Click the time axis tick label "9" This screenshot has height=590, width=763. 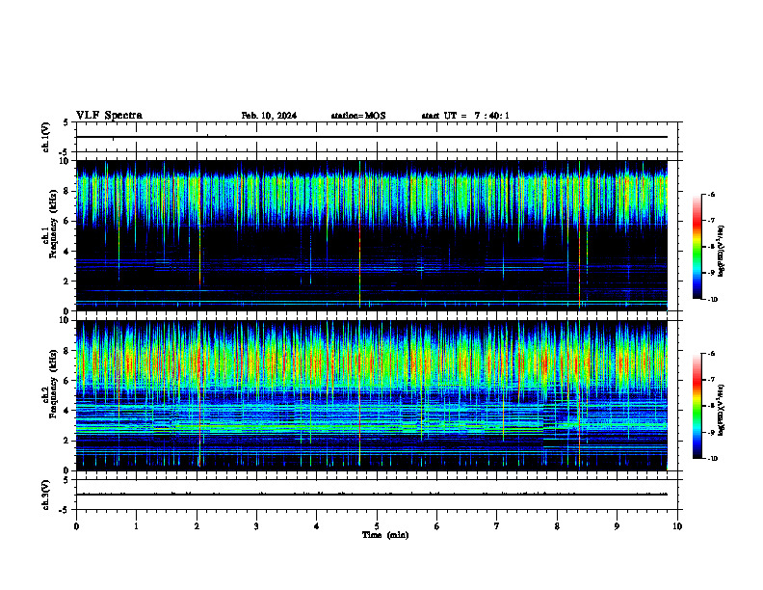(617, 526)
